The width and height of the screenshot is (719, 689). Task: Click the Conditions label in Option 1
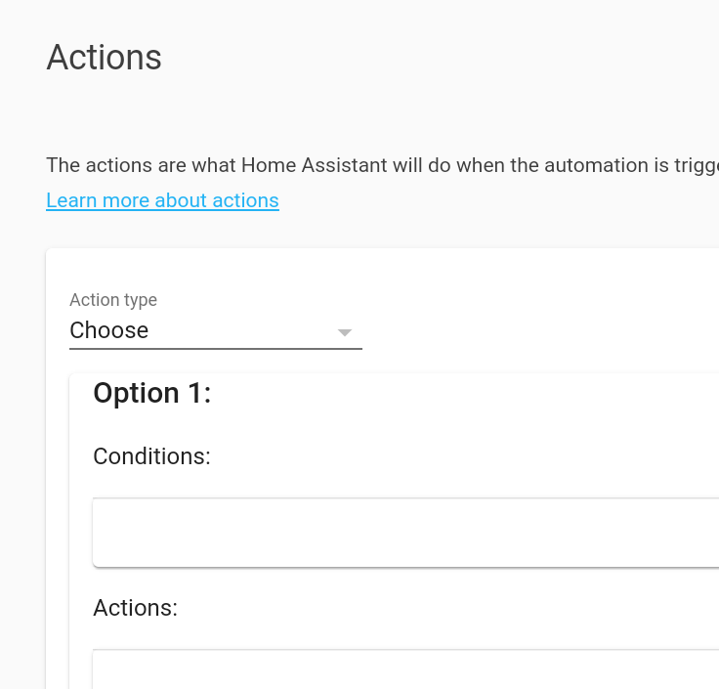151,456
